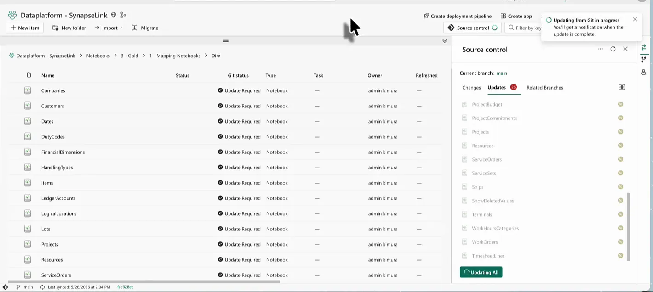
Task: Click Update Required status icon for Dates
Action: click(x=220, y=121)
